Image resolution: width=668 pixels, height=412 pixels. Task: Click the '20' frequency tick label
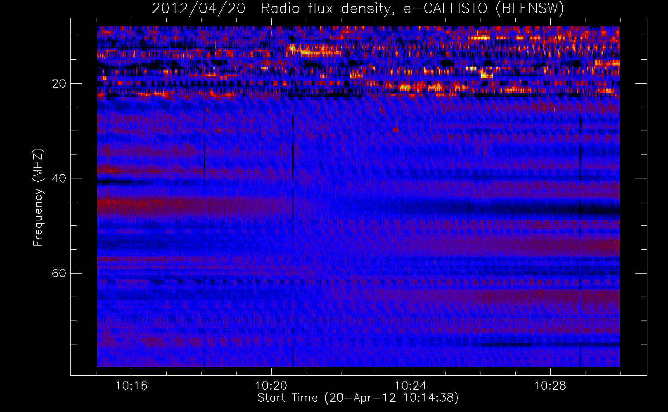(x=59, y=84)
